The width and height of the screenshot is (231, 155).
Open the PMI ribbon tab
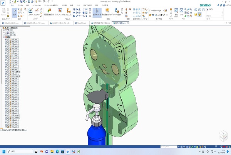tap(28, 5)
